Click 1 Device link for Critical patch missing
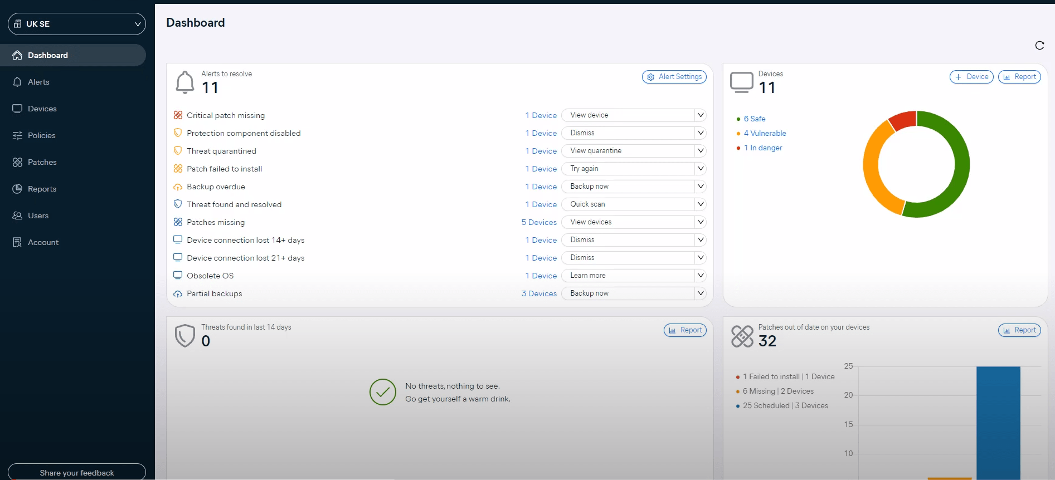 tap(541, 115)
